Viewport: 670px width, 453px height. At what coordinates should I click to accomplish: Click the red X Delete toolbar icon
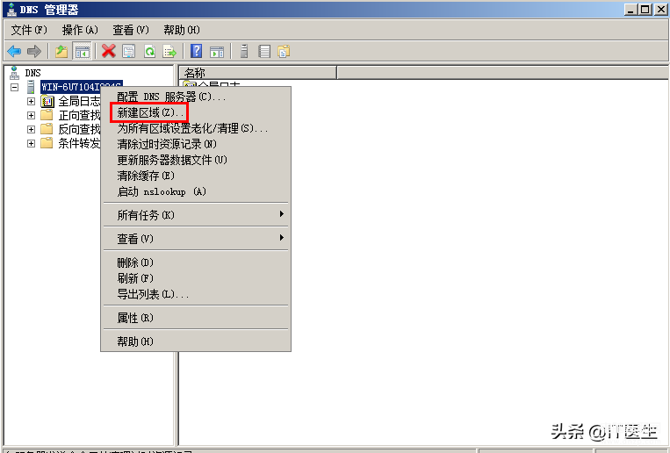[x=109, y=52]
